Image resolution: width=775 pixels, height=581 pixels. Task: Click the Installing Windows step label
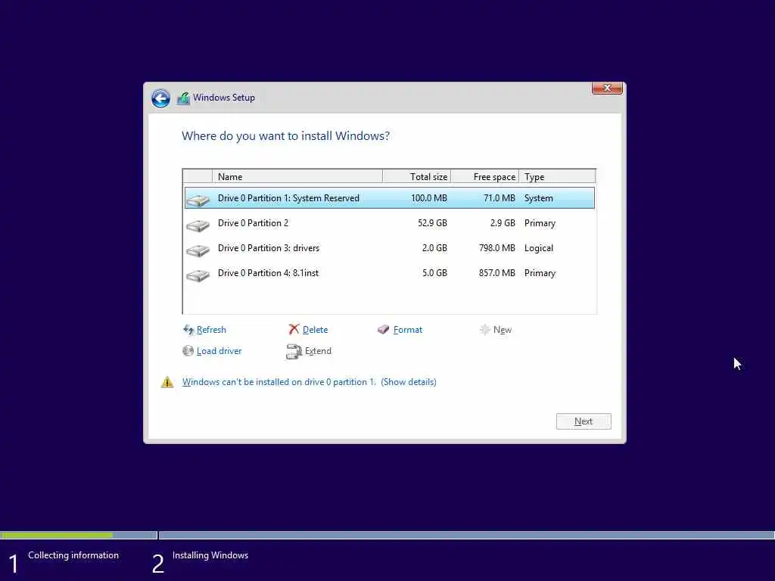pyautogui.click(x=210, y=555)
